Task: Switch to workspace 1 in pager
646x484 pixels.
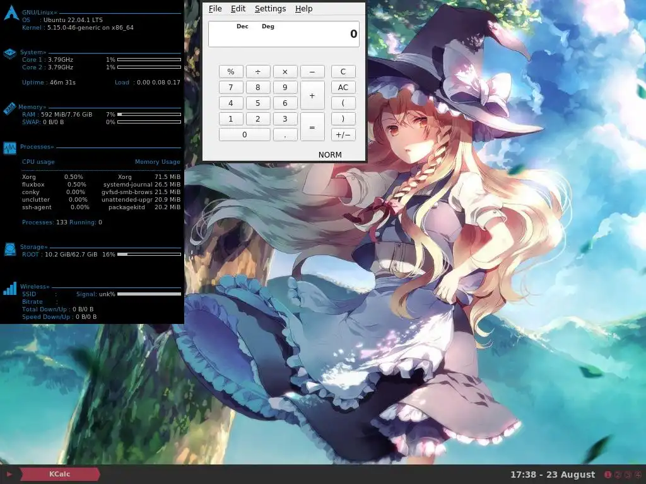Action: 608,475
